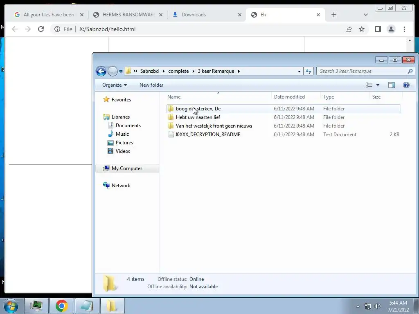Click Chrome address bar URL

(x=107, y=29)
